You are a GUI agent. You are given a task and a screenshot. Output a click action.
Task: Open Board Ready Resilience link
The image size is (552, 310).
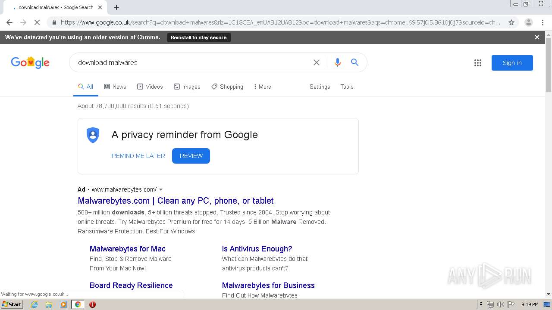(131, 285)
